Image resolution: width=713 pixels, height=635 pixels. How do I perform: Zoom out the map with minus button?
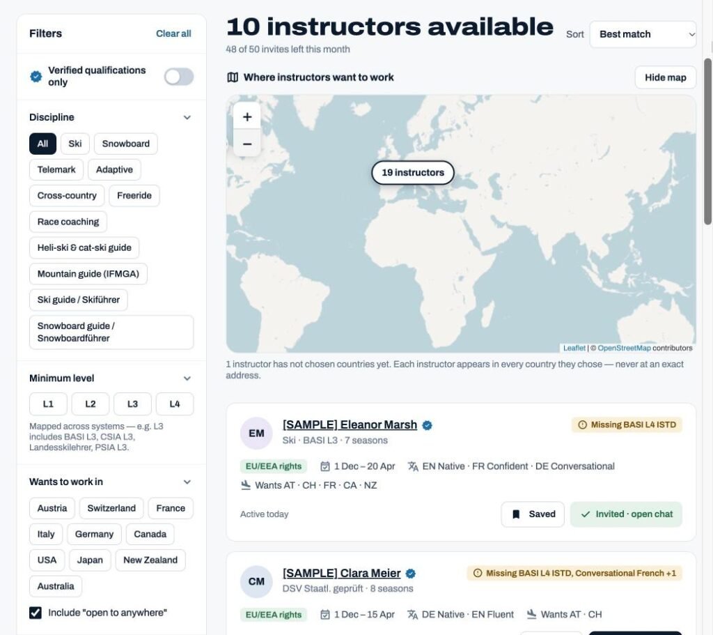[247, 144]
